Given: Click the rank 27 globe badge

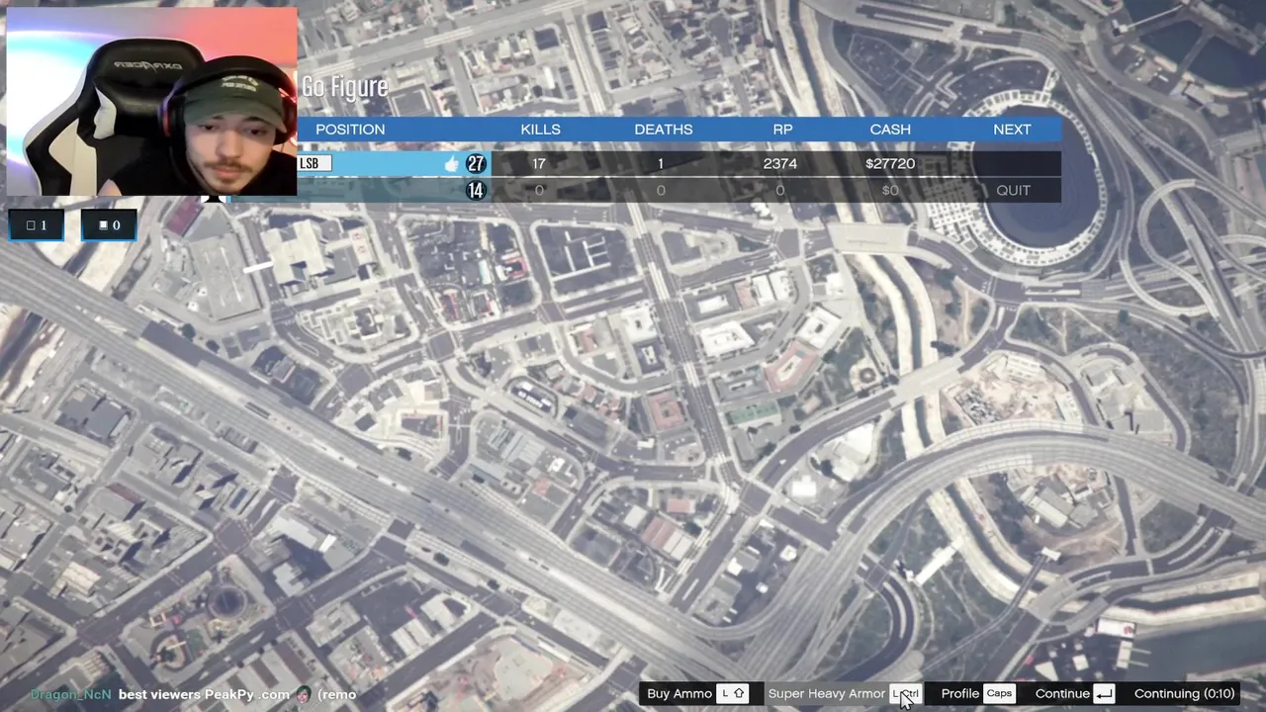Looking at the screenshot, I should pyautogui.click(x=476, y=164).
